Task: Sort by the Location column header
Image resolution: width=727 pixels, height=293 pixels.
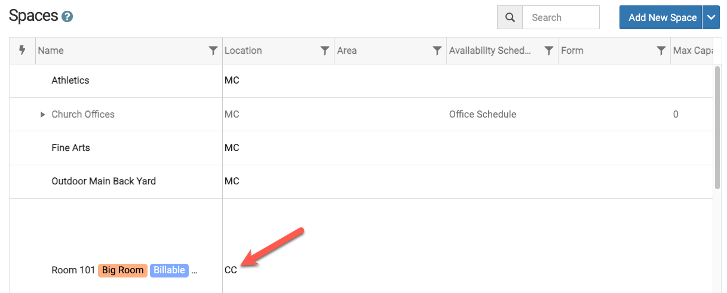Action: tap(243, 51)
